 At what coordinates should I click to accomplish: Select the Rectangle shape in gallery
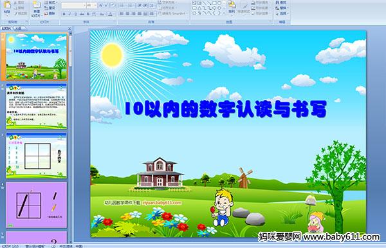pyautogui.click(x=215, y=3)
